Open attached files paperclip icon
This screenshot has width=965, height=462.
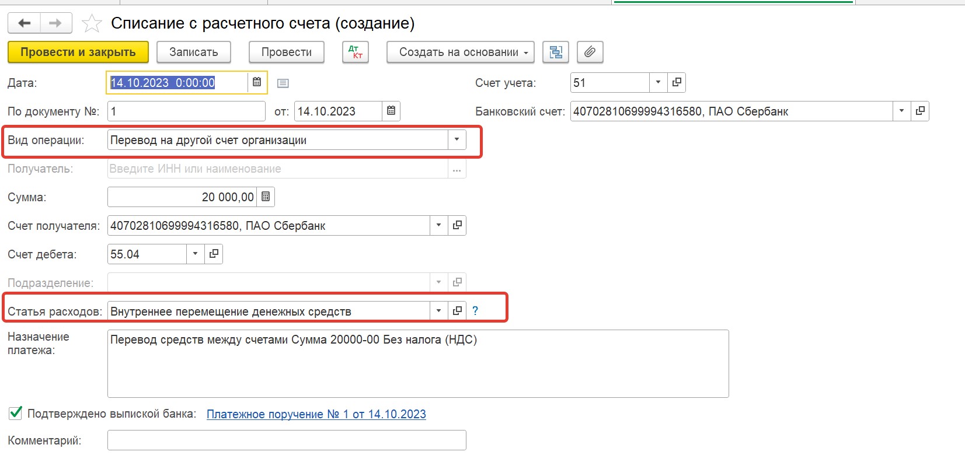tap(590, 52)
